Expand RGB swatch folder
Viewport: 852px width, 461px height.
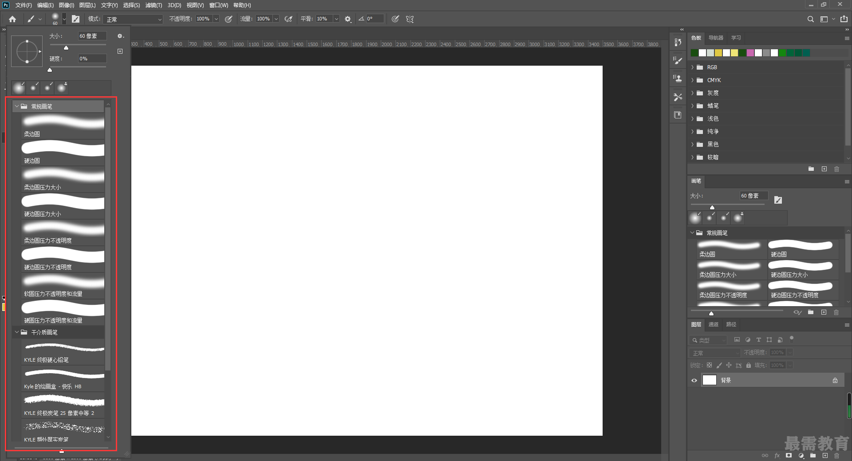coord(692,67)
